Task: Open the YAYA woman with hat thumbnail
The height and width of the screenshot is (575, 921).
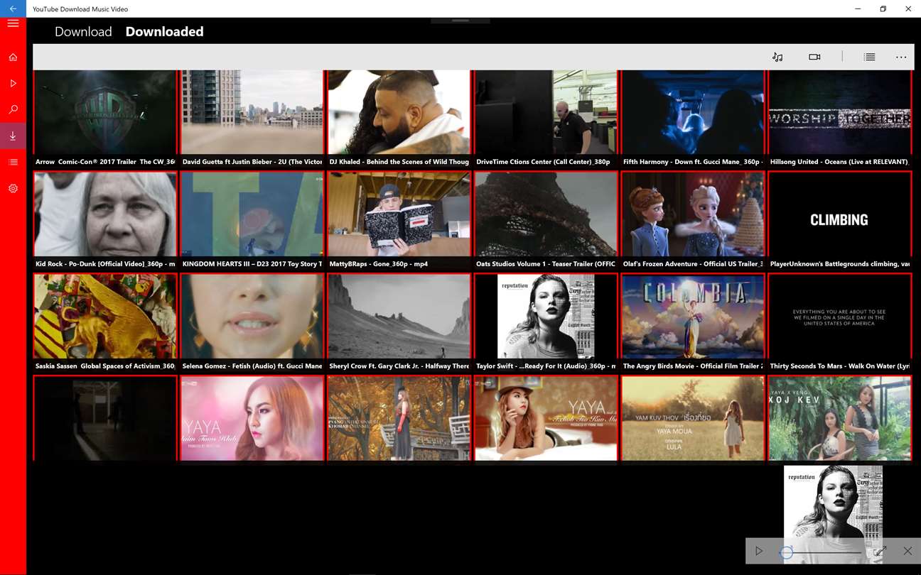Action: coord(546,419)
